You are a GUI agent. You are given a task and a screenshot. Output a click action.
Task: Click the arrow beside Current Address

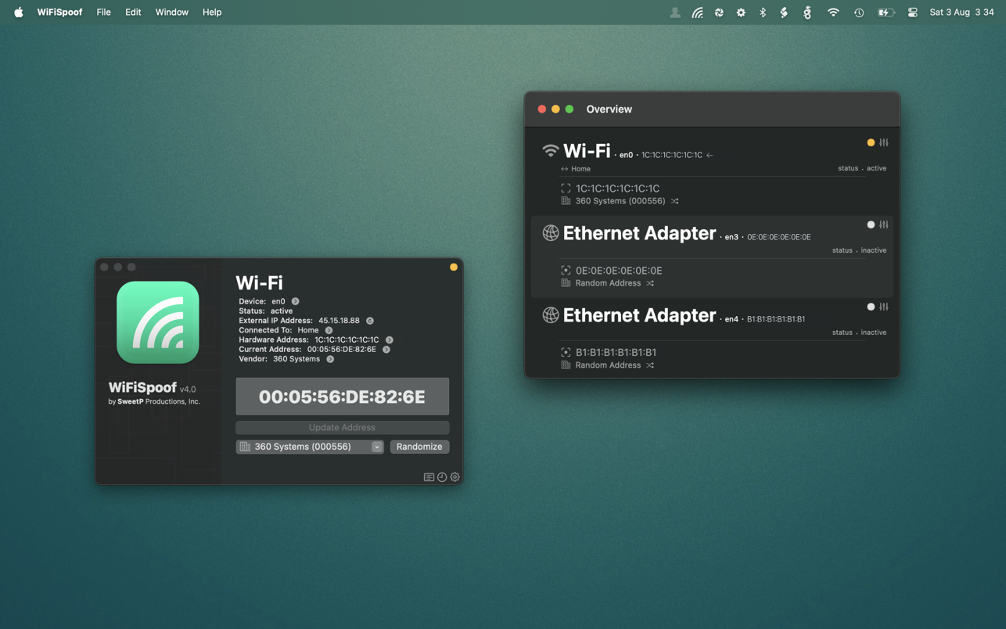[386, 350]
